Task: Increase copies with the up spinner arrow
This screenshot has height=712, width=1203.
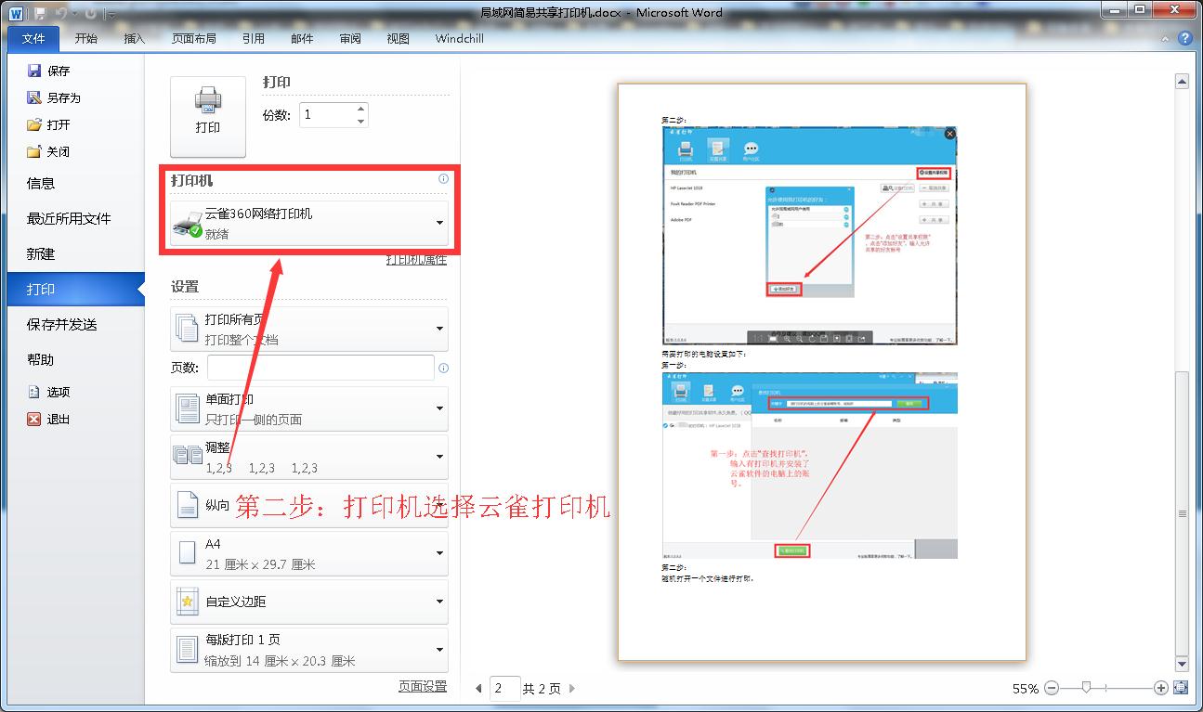Action: point(361,109)
